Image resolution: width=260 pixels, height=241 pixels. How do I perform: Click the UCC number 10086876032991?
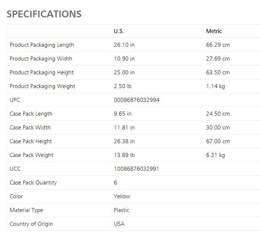click(x=136, y=169)
